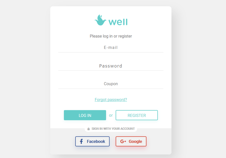Sign in with the Facebook button
The height and width of the screenshot is (158, 226).
[92, 141]
